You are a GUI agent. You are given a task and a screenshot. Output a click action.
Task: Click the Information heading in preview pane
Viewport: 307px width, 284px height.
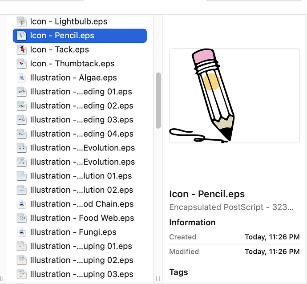pyautogui.click(x=192, y=223)
